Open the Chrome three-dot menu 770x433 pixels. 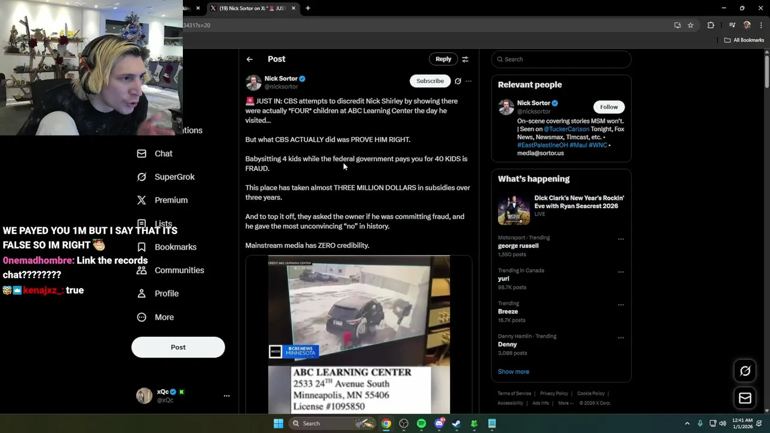click(x=762, y=25)
